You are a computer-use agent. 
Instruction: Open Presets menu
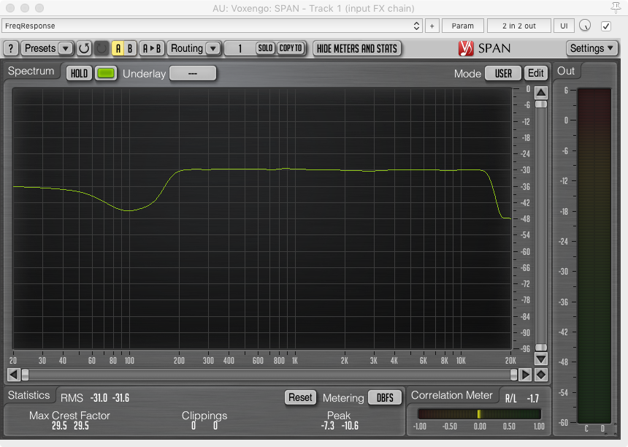[x=40, y=48]
